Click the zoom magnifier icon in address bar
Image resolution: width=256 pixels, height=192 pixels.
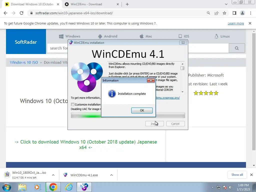208,13
